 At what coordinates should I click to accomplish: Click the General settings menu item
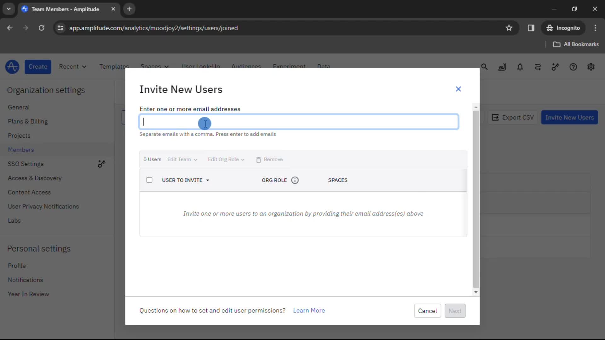[18, 107]
